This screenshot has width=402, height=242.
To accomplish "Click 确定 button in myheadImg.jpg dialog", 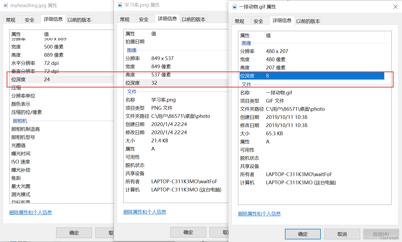I will (x=74, y=233).
